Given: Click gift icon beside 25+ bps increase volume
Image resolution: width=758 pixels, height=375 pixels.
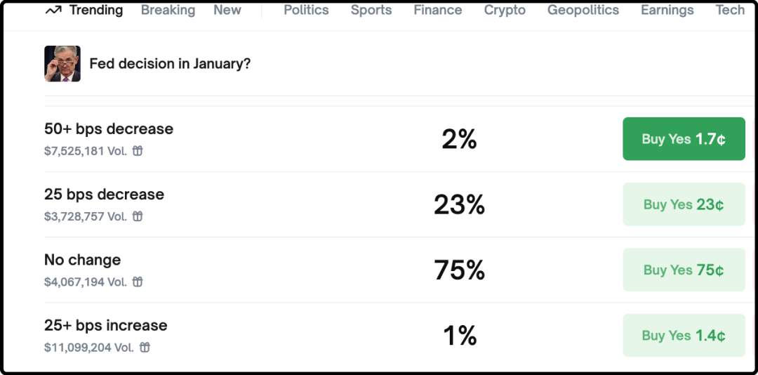Looking at the screenshot, I should tap(145, 347).
